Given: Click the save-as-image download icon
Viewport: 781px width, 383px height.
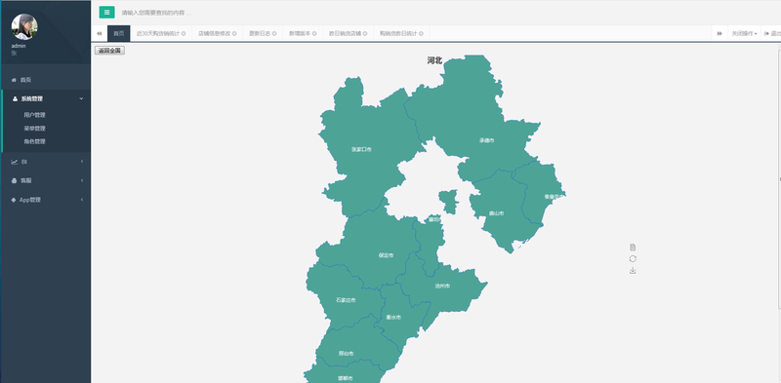Looking at the screenshot, I should coord(633,271).
